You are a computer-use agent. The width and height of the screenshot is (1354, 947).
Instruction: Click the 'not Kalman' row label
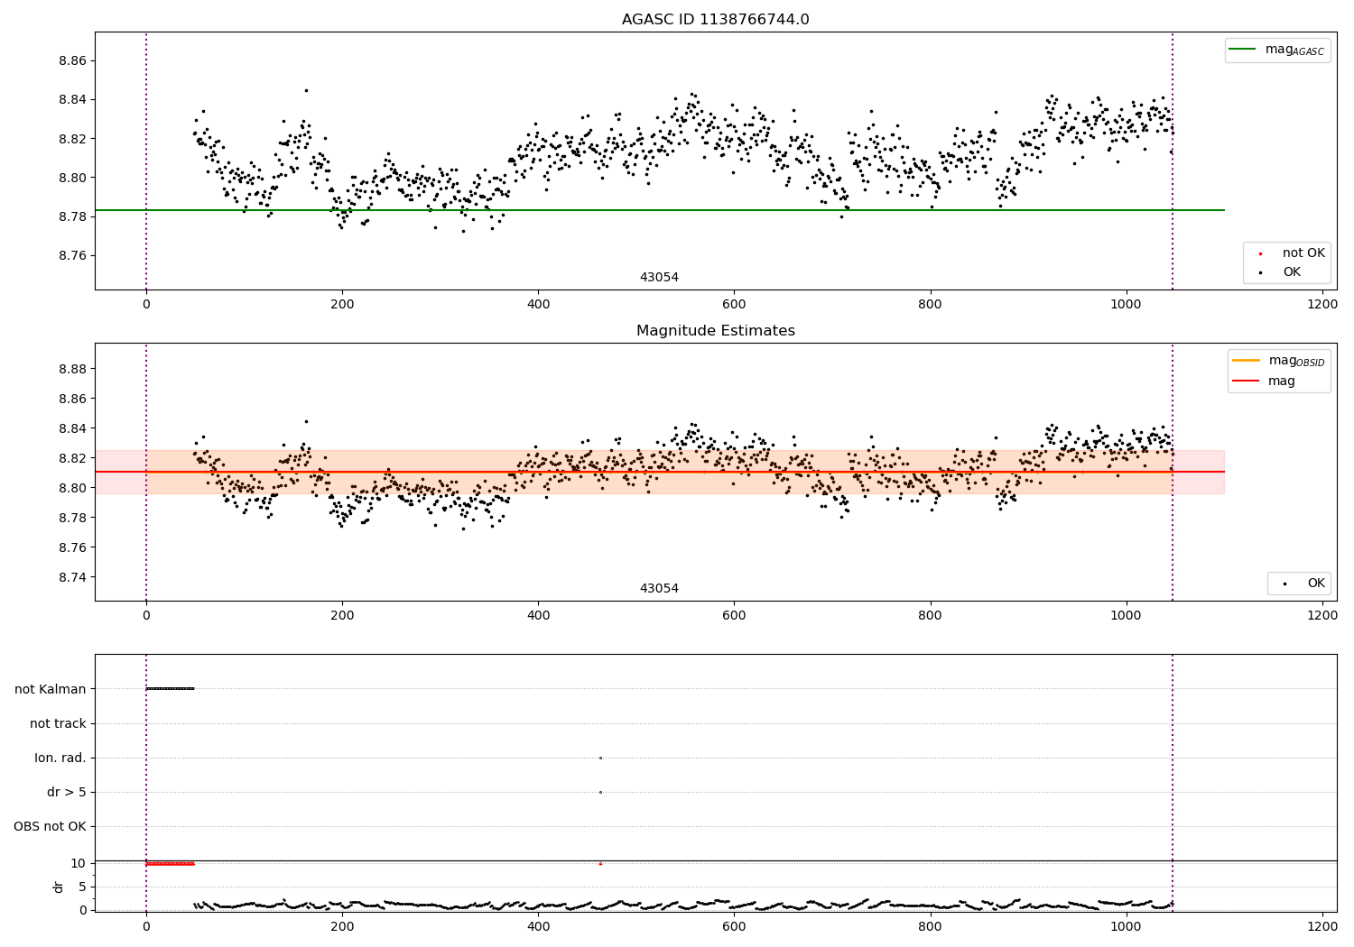pyautogui.click(x=51, y=689)
